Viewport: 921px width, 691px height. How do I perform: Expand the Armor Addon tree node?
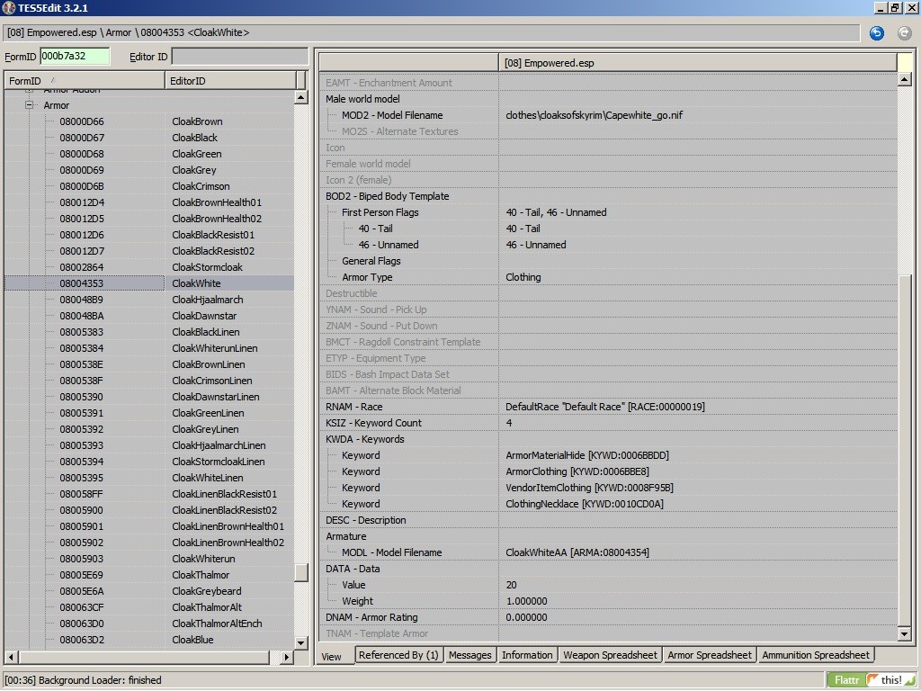tap(29, 91)
